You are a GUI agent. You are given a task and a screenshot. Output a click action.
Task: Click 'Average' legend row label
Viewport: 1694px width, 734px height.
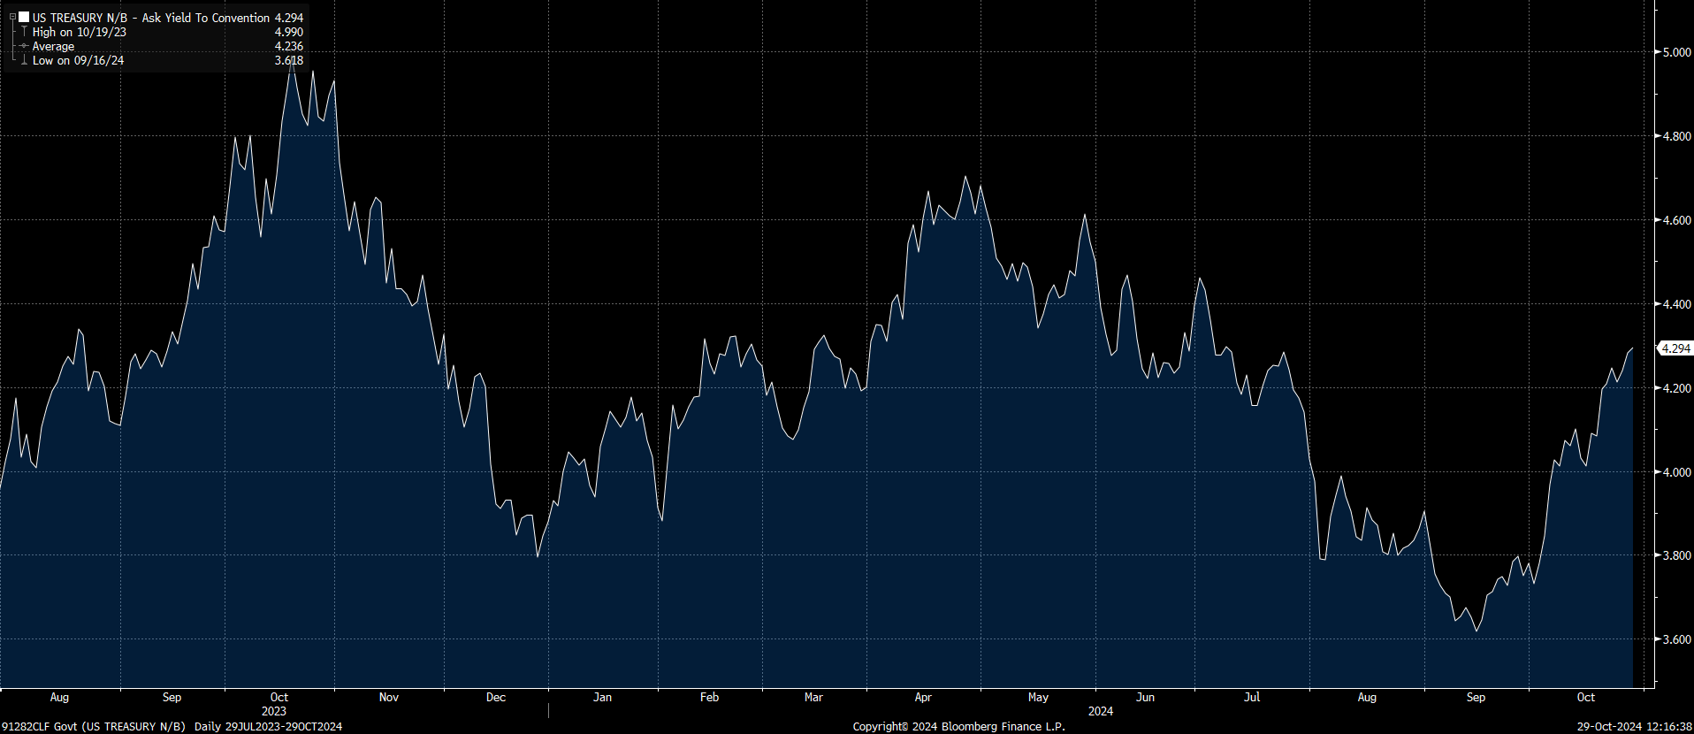[x=53, y=46]
